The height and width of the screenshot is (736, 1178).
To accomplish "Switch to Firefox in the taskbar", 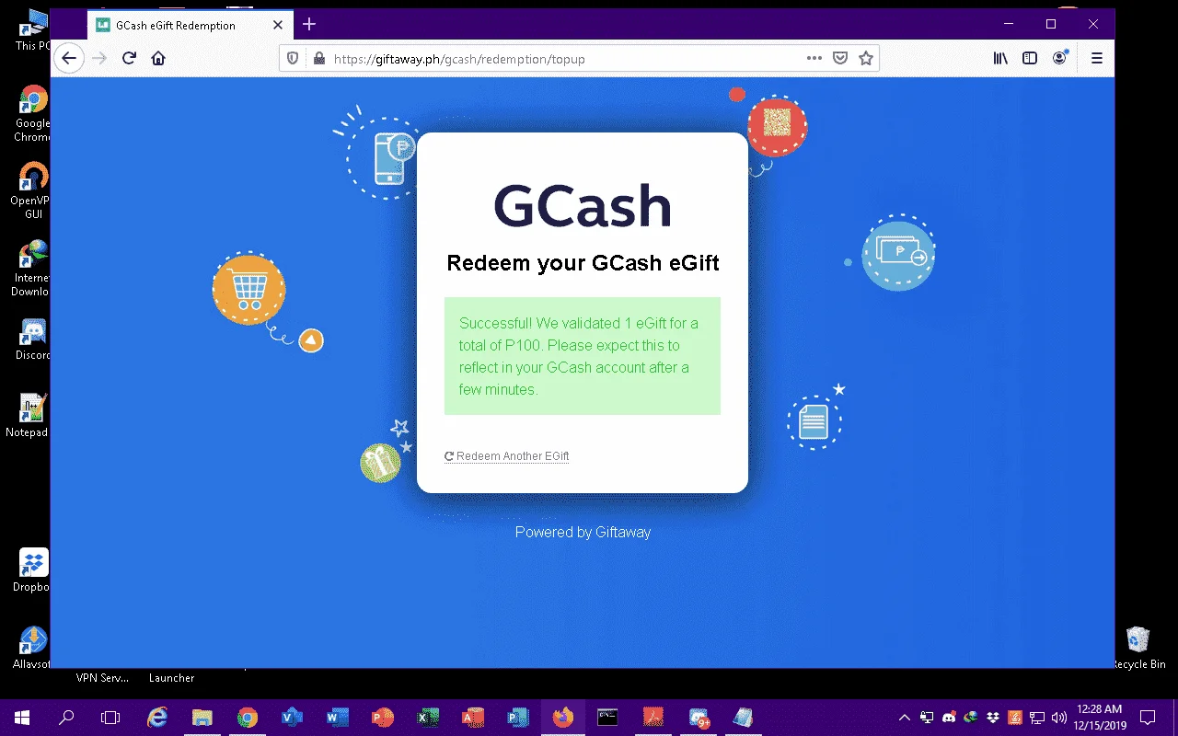I will tap(562, 718).
